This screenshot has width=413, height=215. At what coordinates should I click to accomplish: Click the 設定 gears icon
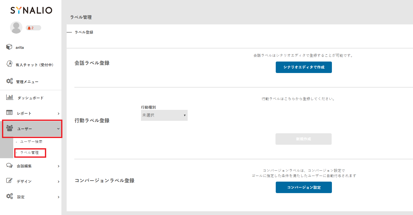(x=9, y=196)
